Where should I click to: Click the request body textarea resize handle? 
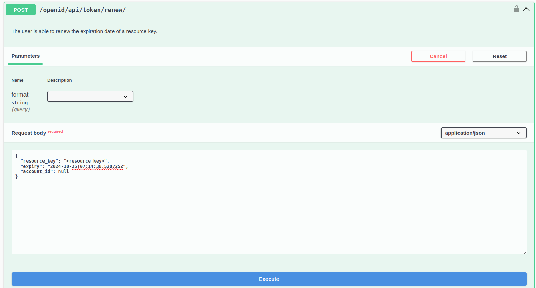click(x=525, y=252)
